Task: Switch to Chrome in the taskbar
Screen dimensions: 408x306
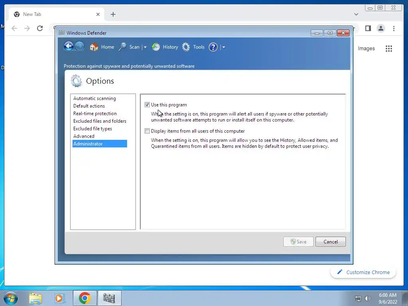Action: (84, 298)
